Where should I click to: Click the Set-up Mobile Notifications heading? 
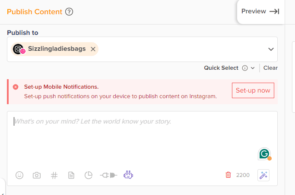tap(61, 87)
